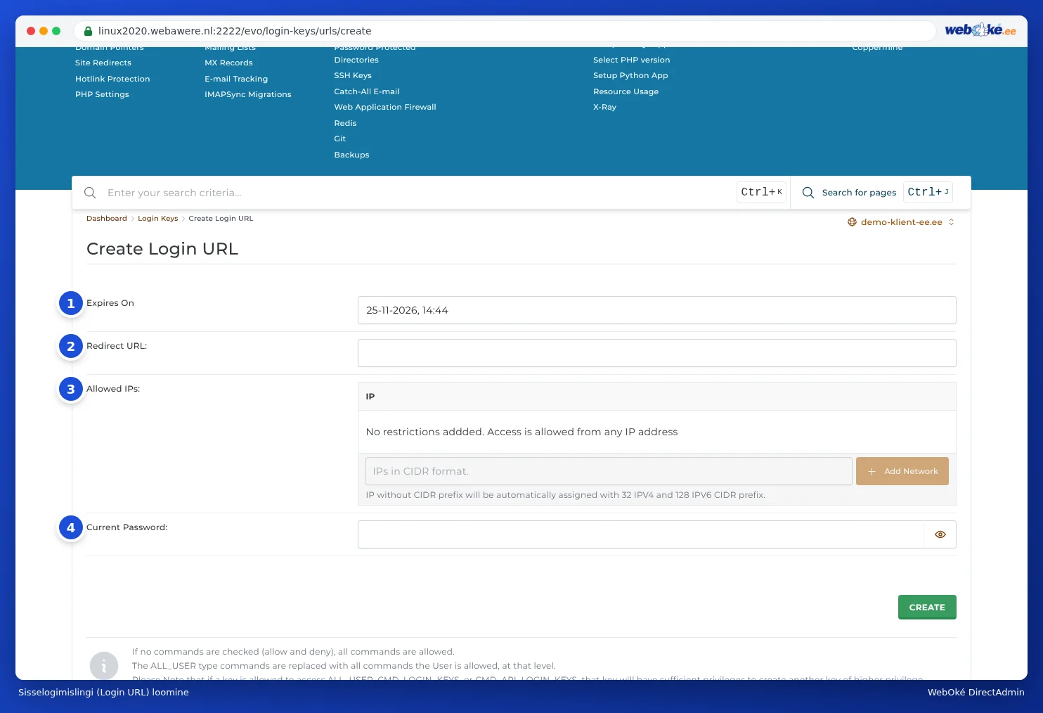Open the Dashboard breadcrumb link

(x=107, y=219)
